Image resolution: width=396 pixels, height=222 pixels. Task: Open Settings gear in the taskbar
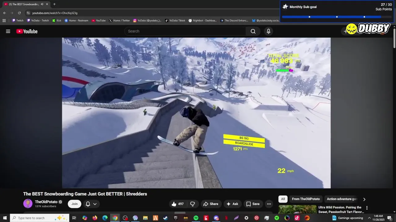(246, 218)
